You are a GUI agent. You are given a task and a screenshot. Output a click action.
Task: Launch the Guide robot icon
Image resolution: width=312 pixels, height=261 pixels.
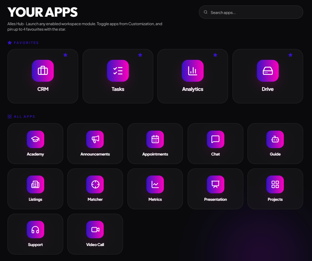275,139
